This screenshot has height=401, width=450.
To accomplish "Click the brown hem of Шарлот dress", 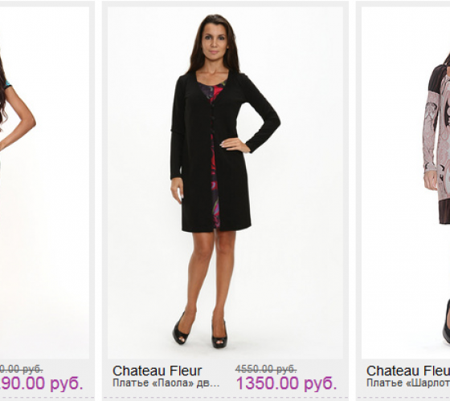I will pos(444,212).
